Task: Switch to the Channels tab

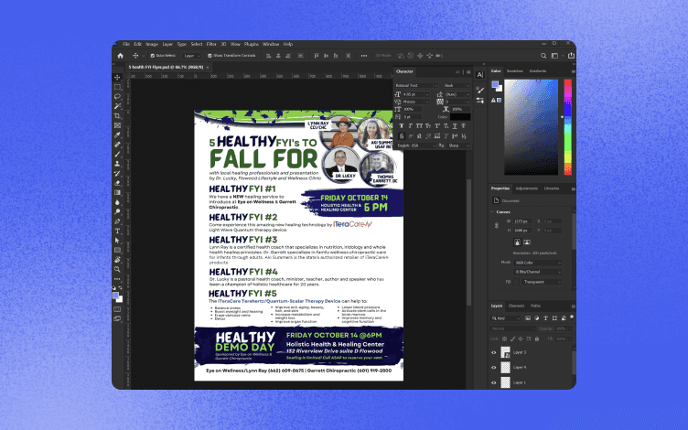Action: tap(516, 306)
